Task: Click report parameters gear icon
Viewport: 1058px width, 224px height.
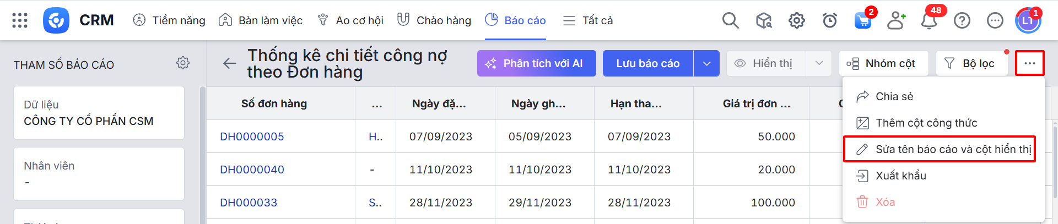Action: (183, 63)
